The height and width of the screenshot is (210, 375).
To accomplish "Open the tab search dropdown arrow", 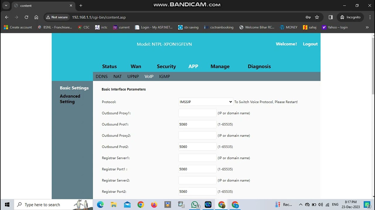I will point(6,6).
